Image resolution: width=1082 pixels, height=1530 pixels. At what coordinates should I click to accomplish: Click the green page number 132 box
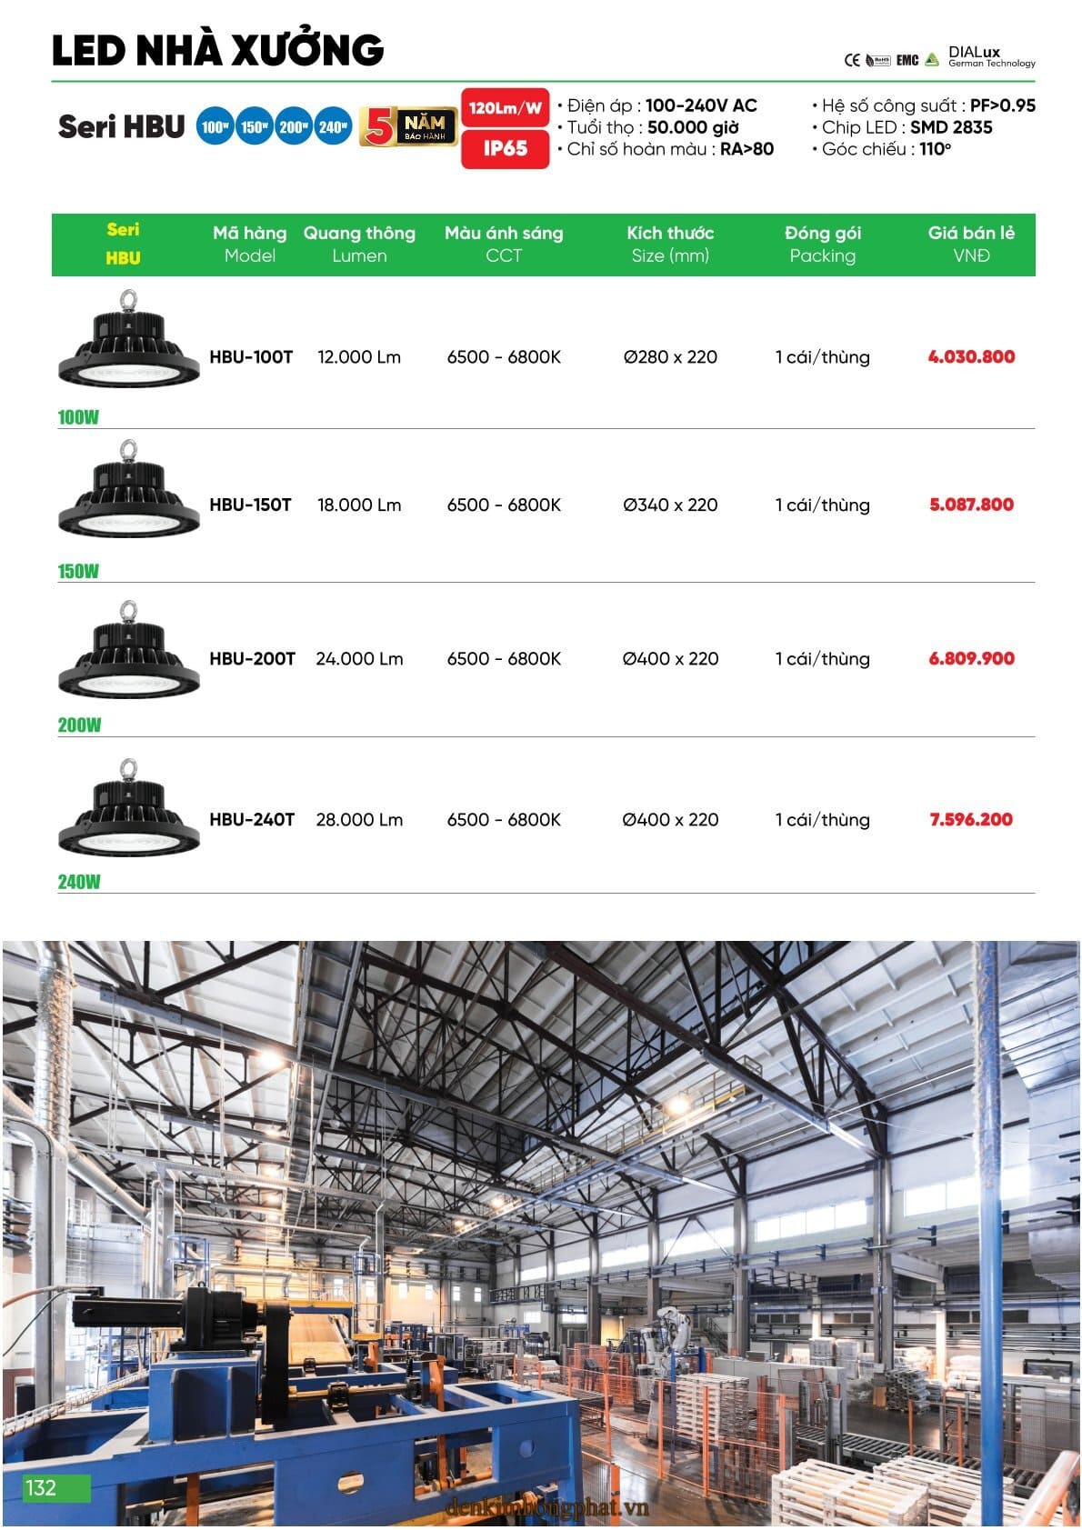[56, 1487]
